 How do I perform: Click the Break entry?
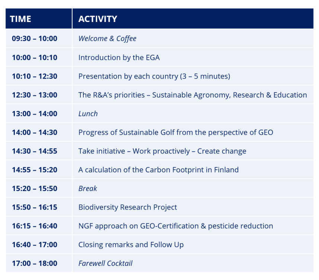point(88,189)
